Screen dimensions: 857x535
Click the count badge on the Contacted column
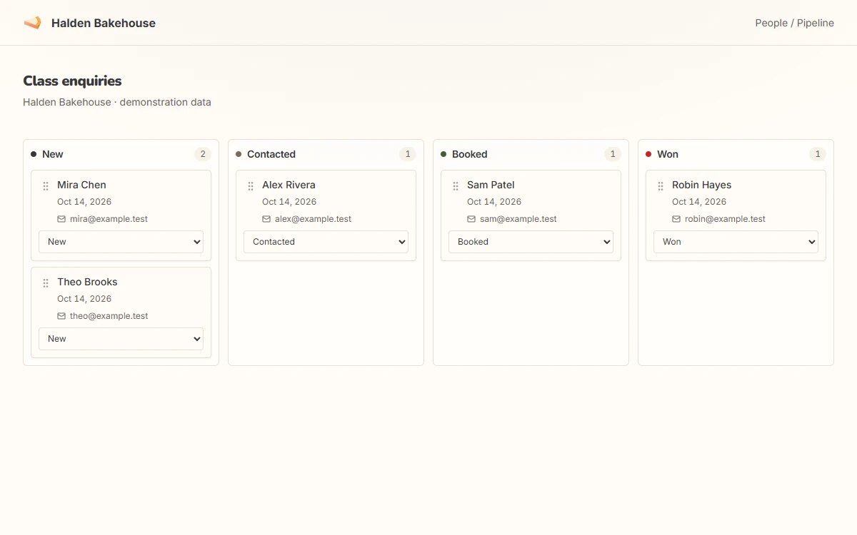pos(407,154)
